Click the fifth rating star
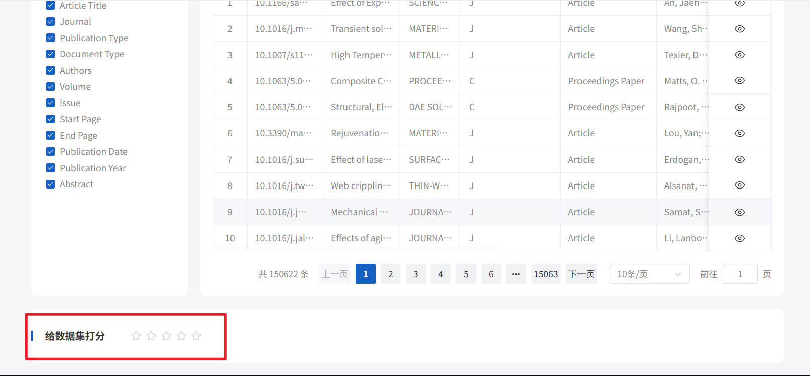The width and height of the screenshot is (810, 376). point(196,336)
